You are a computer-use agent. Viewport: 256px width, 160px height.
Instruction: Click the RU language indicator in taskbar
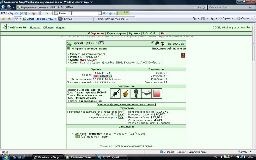(x=216, y=157)
